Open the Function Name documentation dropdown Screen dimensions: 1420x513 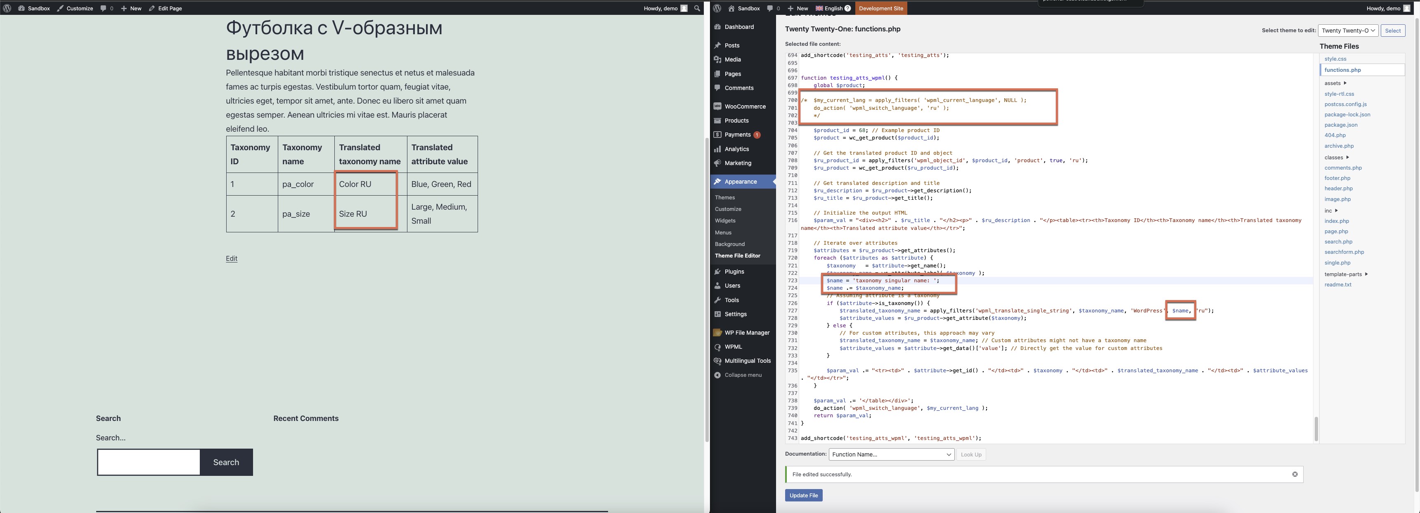click(891, 454)
